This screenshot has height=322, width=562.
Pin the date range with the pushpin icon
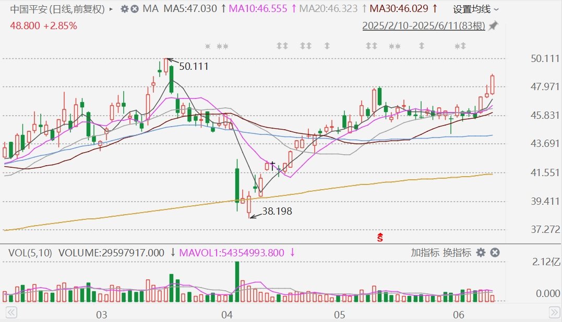point(494,26)
